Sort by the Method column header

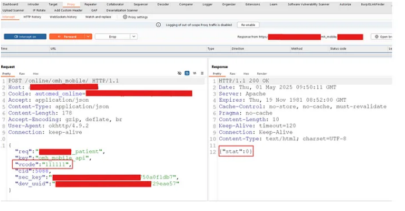[x=297, y=49]
